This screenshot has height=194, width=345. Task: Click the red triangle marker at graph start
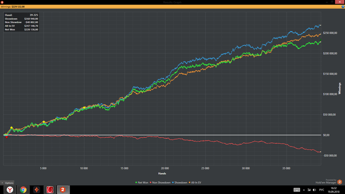(6, 137)
